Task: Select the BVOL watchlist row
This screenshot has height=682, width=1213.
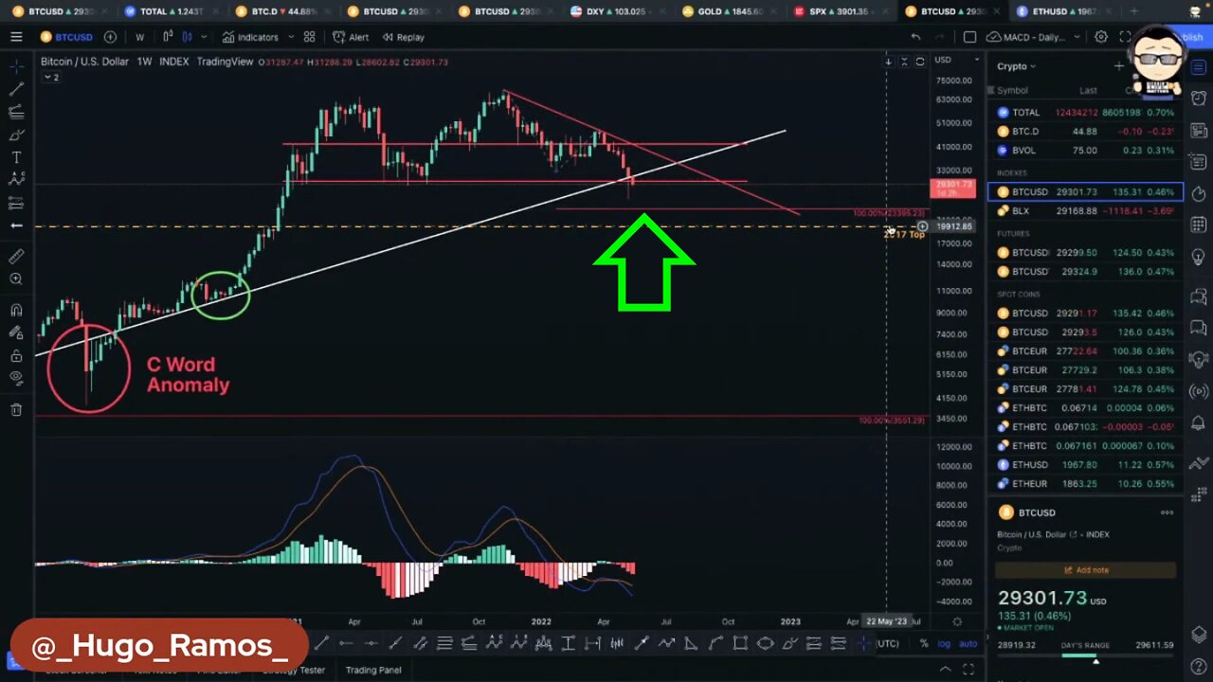Action: (1086, 150)
